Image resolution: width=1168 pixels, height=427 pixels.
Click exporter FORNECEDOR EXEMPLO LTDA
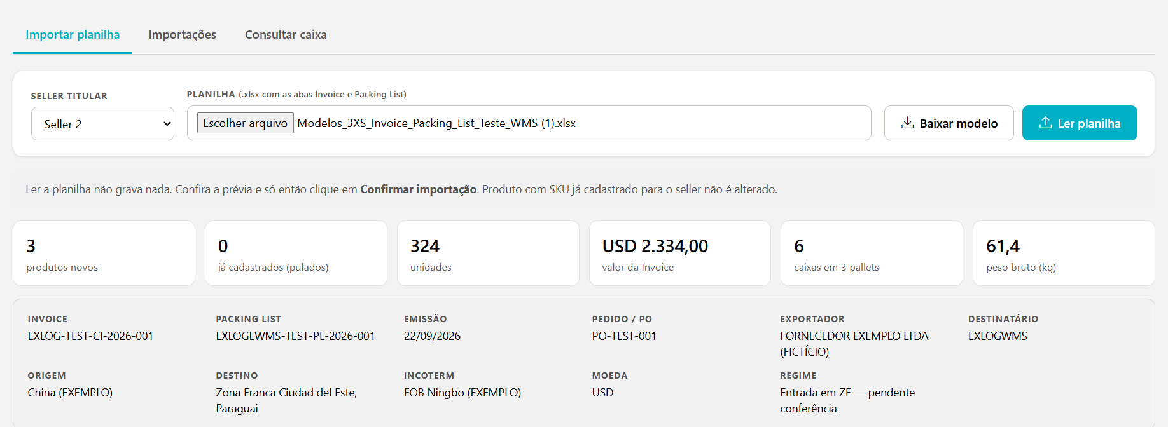coord(854,344)
